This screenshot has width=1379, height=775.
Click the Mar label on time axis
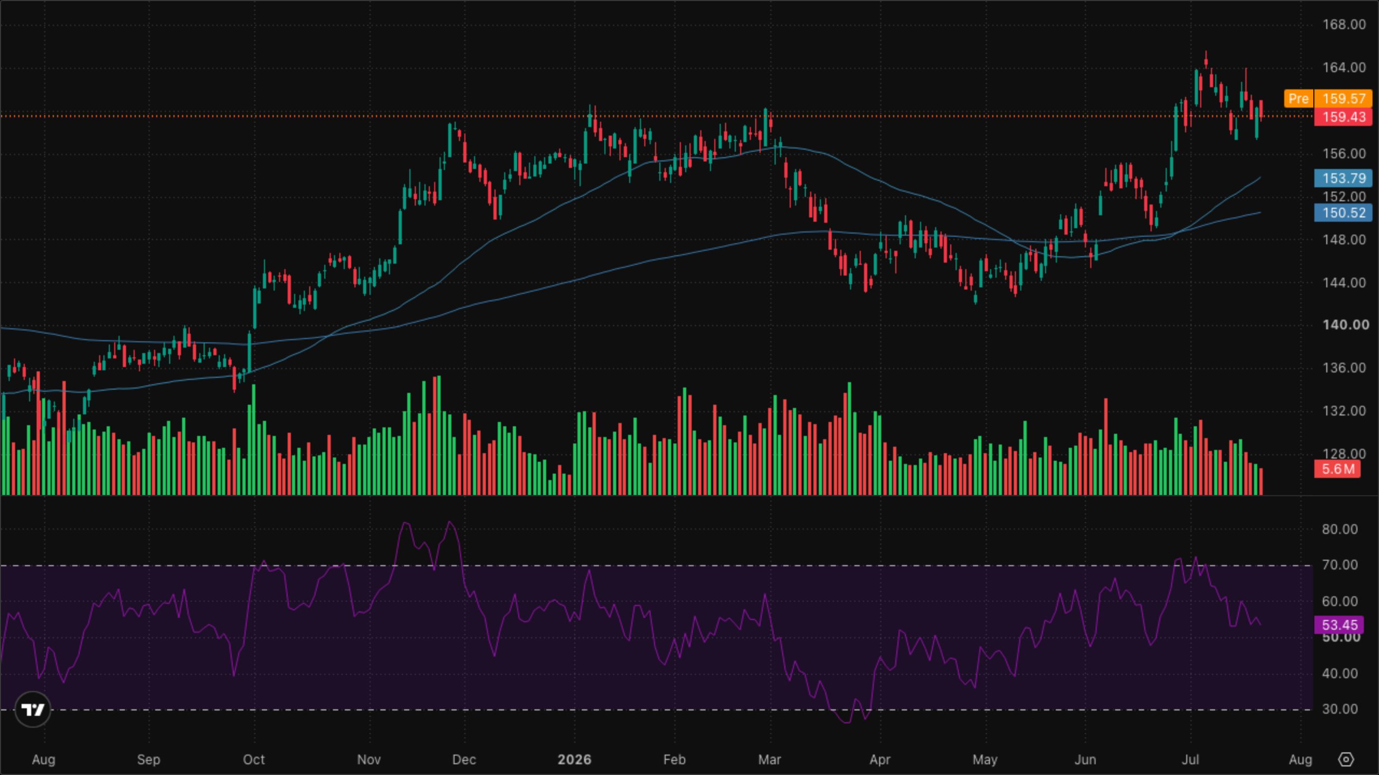click(769, 759)
